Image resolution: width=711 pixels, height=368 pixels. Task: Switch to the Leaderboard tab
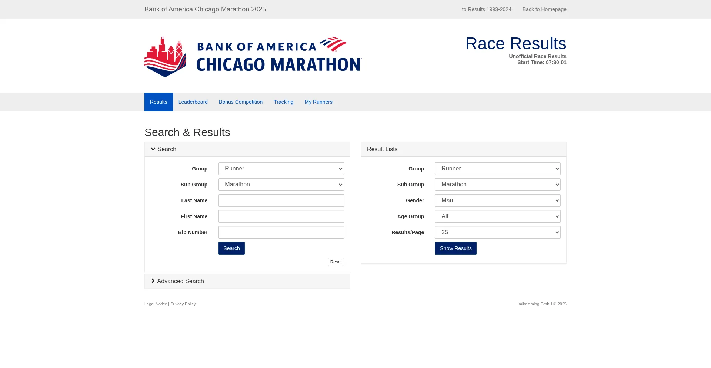click(x=193, y=102)
